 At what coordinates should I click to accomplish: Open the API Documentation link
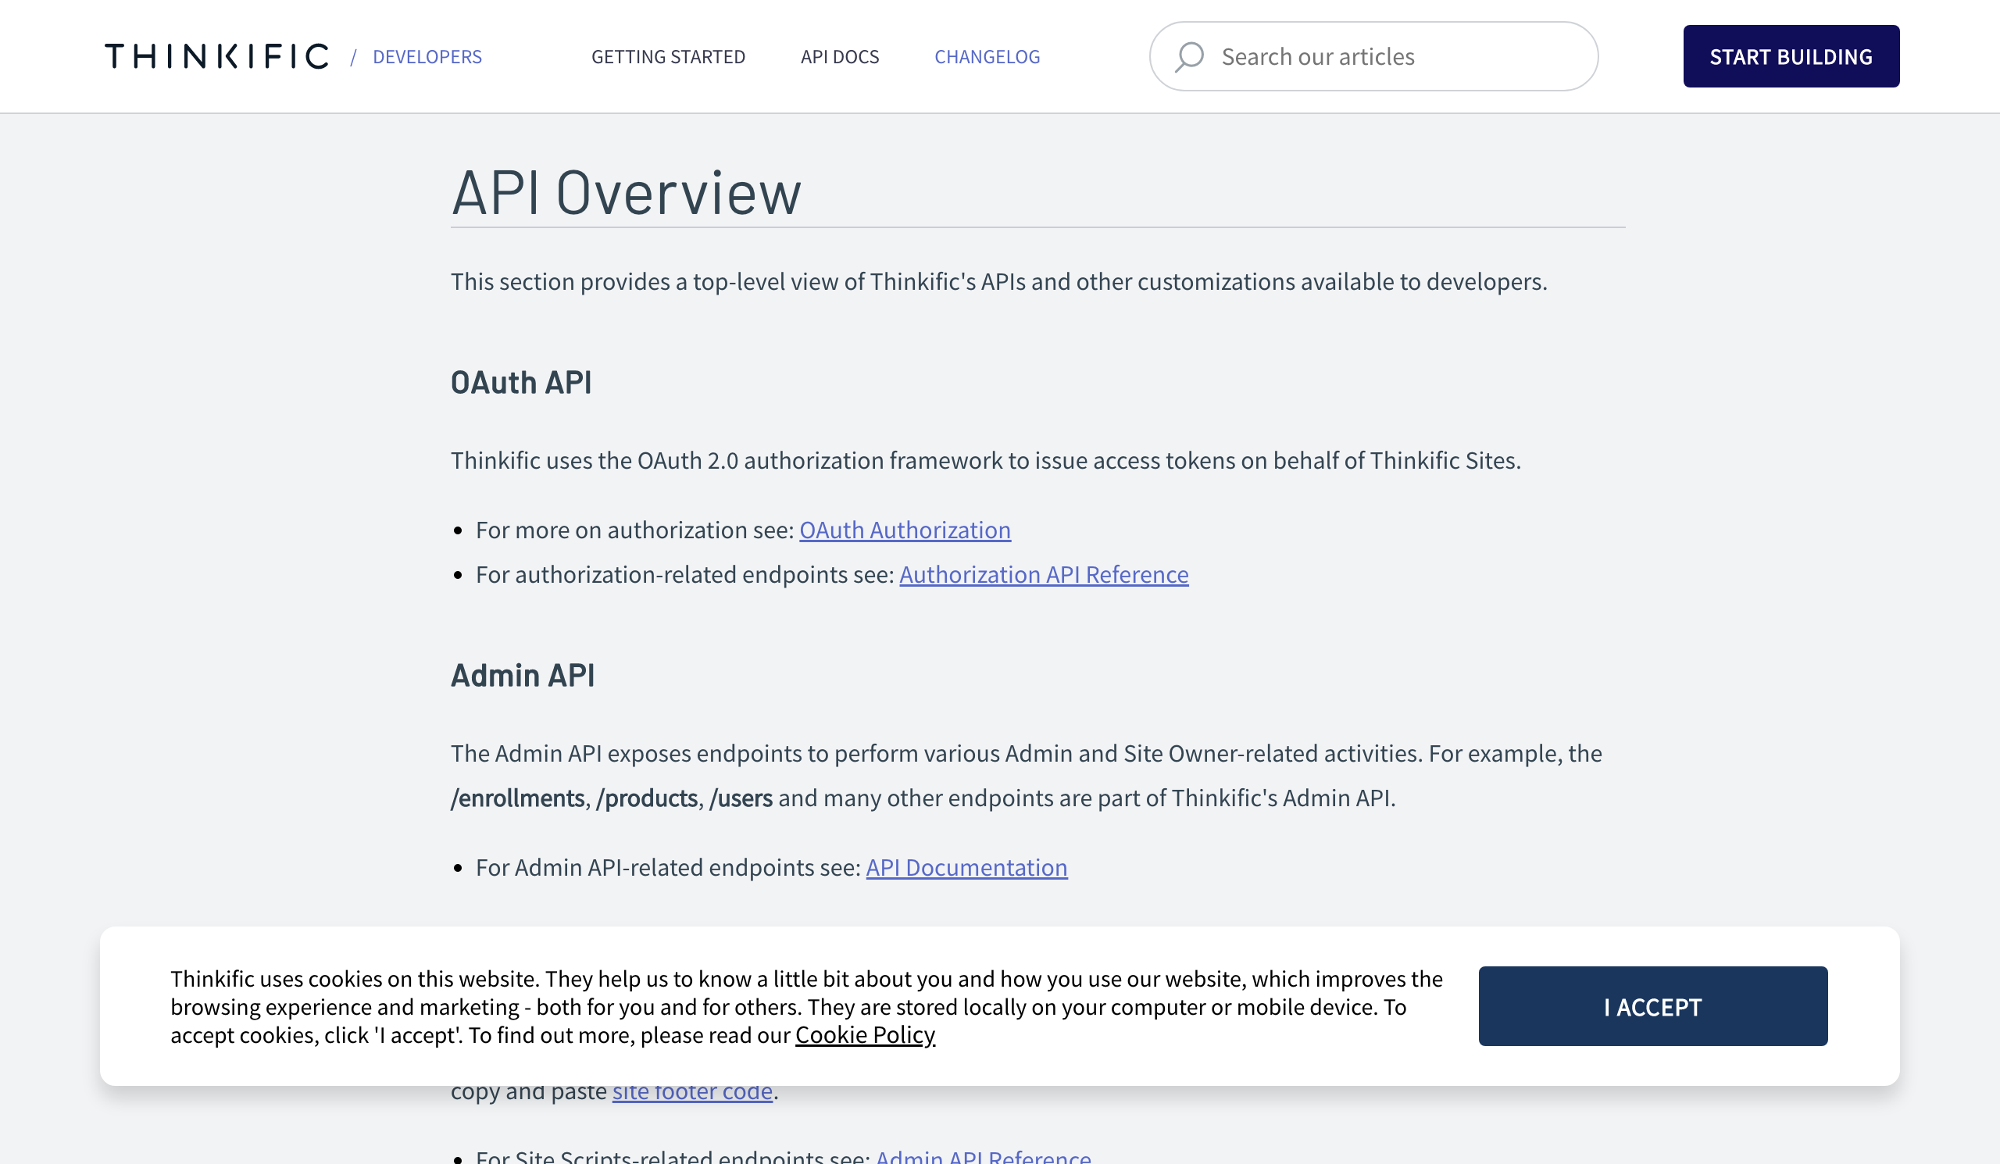(966, 867)
